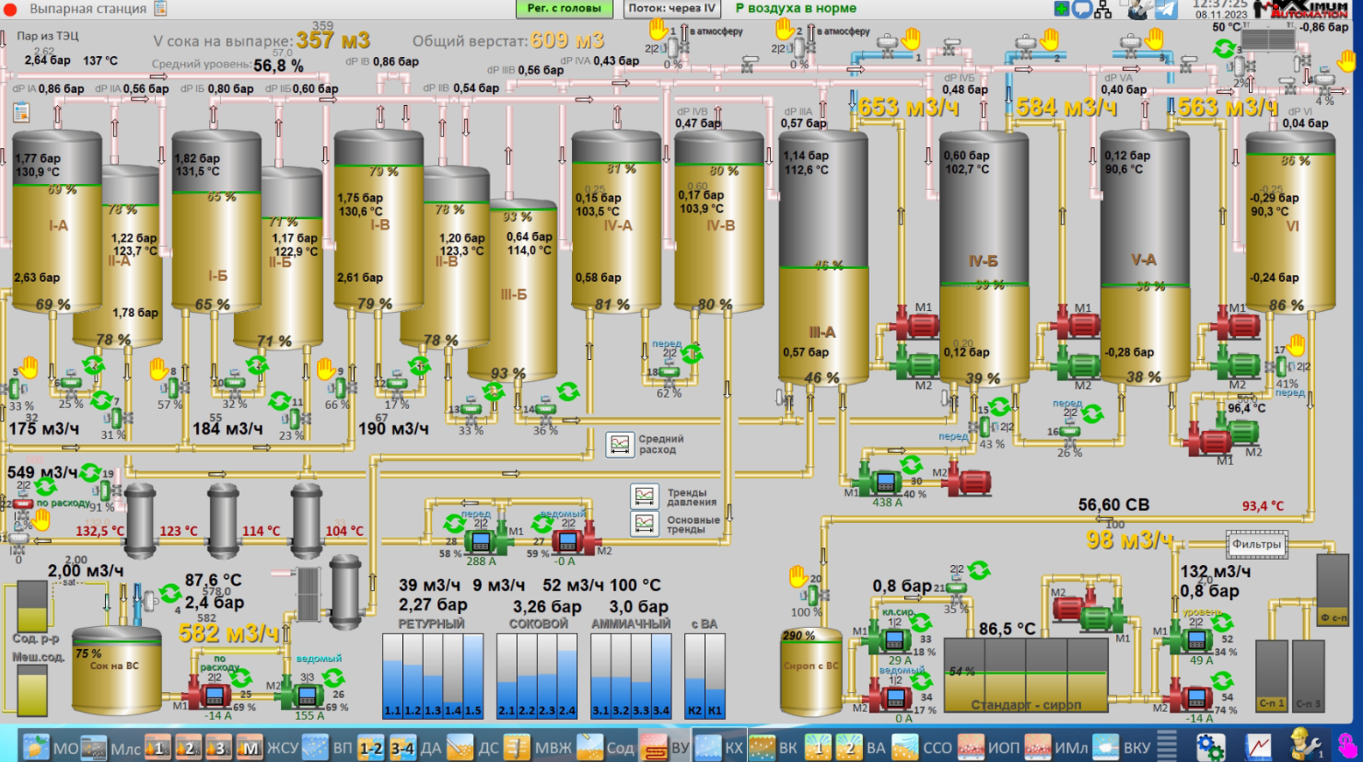This screenshot has width=1363, height=762.
Task: Select valve 20 showing 100 %
Action: point(813,596)
